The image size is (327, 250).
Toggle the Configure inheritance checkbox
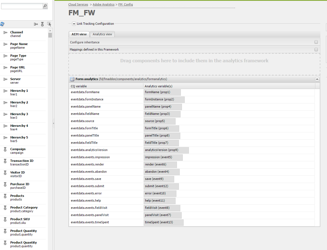(316, 42)
